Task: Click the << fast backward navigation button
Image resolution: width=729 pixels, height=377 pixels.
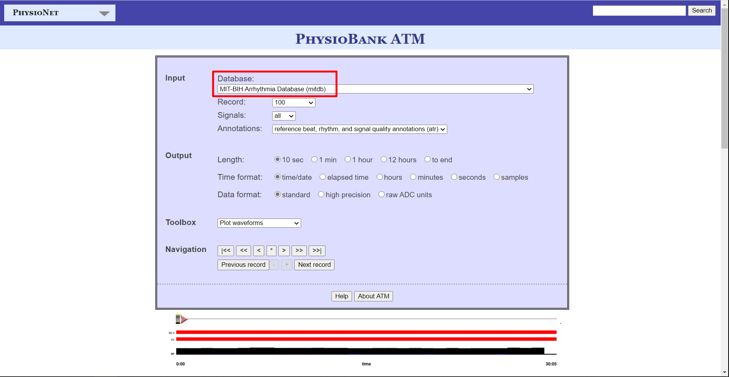Action: [x=243, y=250]
